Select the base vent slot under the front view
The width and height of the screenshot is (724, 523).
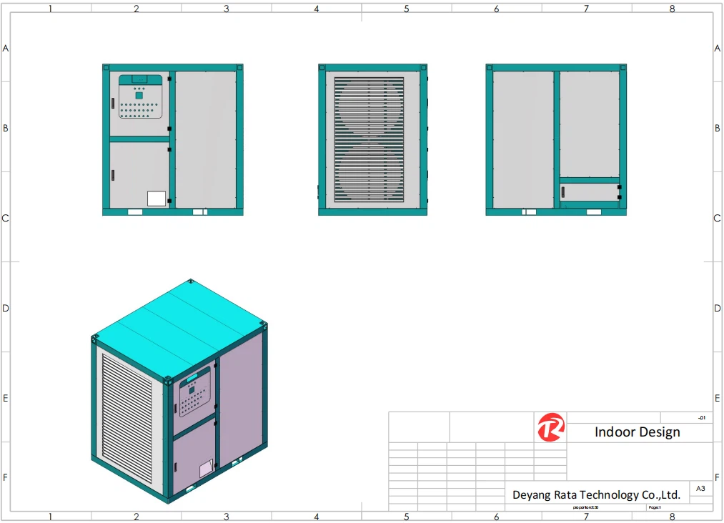coord(135,212)
